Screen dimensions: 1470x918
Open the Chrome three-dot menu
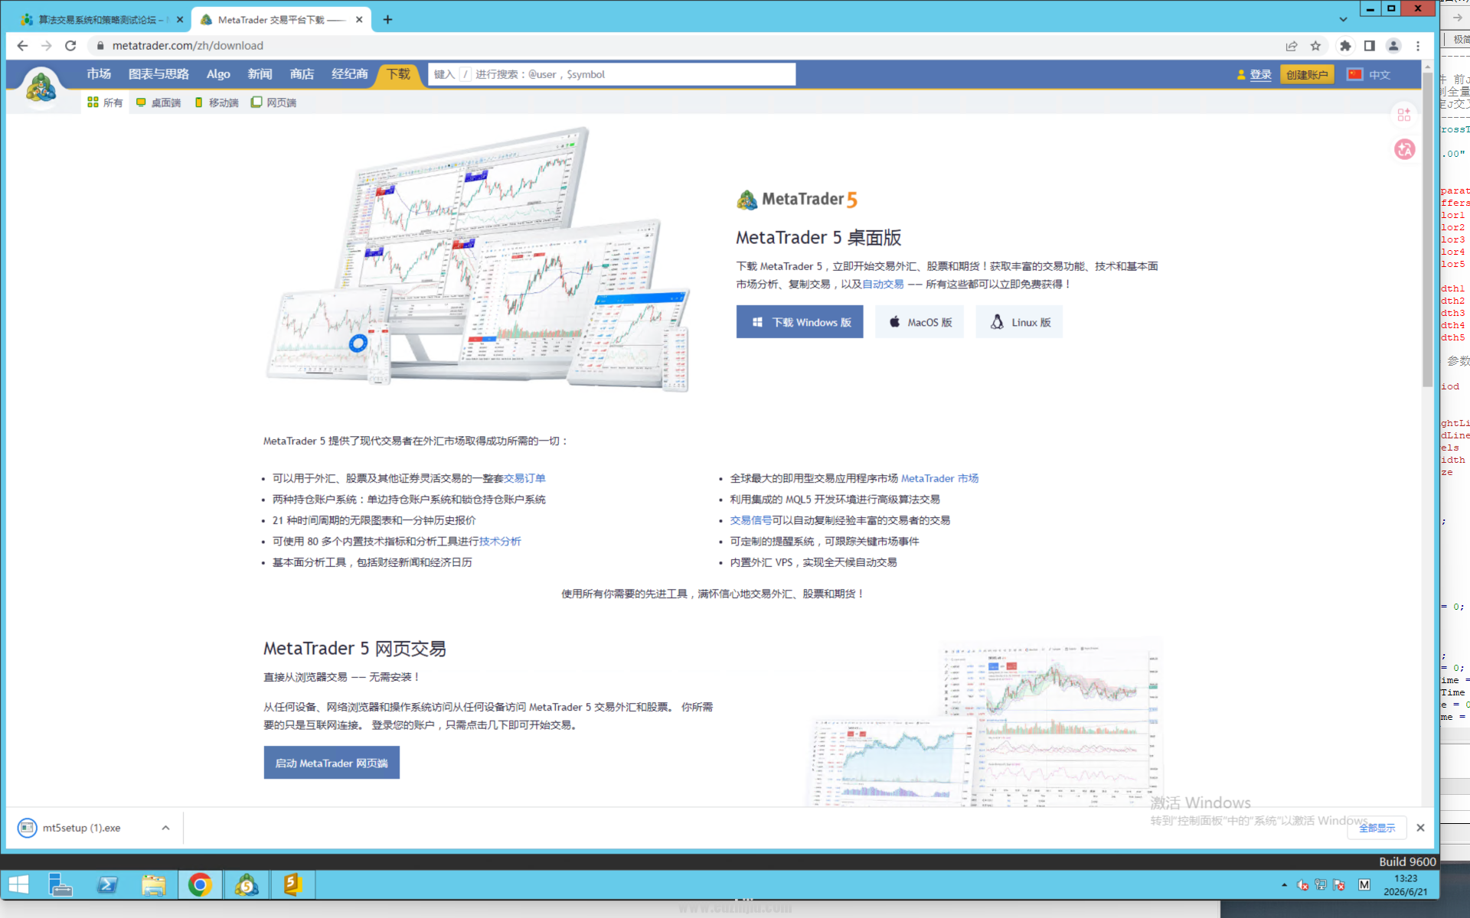(x=1418, y=46)
